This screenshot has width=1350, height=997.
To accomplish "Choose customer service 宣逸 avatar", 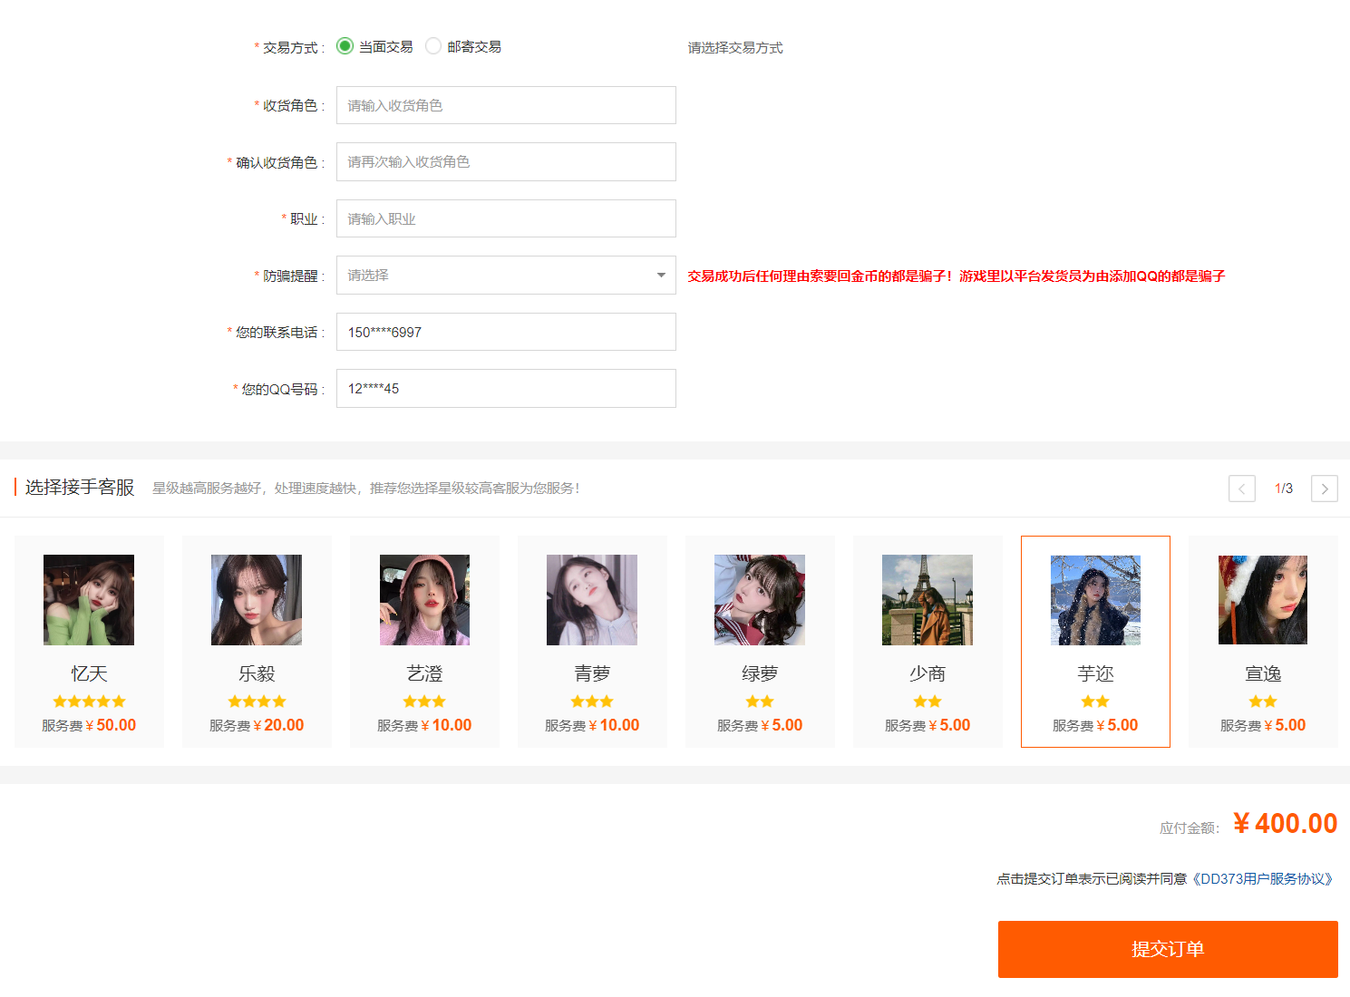I will click(1263, 600).
